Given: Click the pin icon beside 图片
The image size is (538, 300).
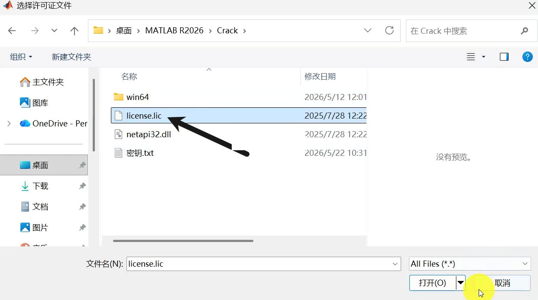Looking at the screenshot, I should click(x=82, y=227).
